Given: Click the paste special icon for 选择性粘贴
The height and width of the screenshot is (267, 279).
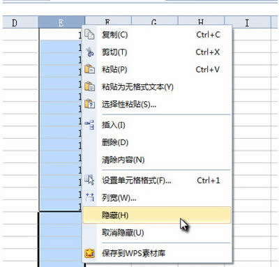Looking at the screenshot, I should coord(89,104).
